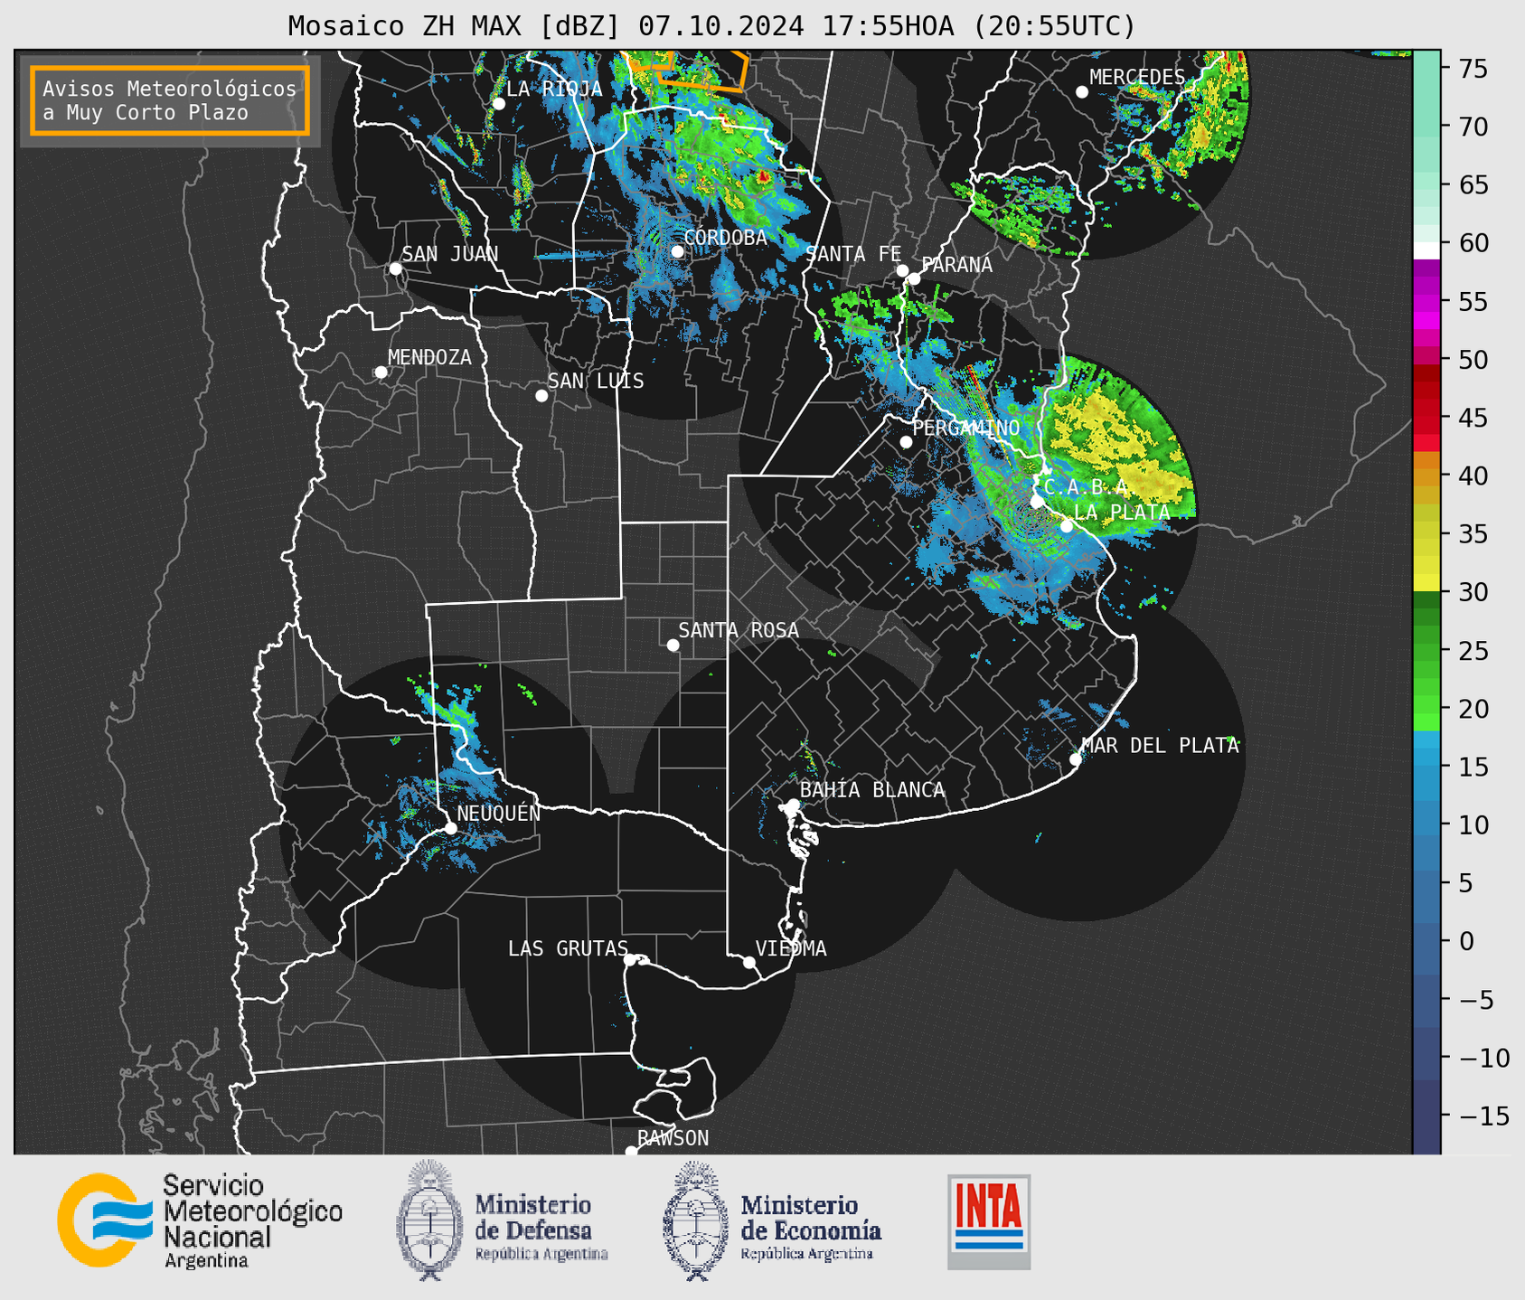Viewport: 1525px width, 1300px height.
Task: Click the VIEDMA city label
Action: (791, 948)
